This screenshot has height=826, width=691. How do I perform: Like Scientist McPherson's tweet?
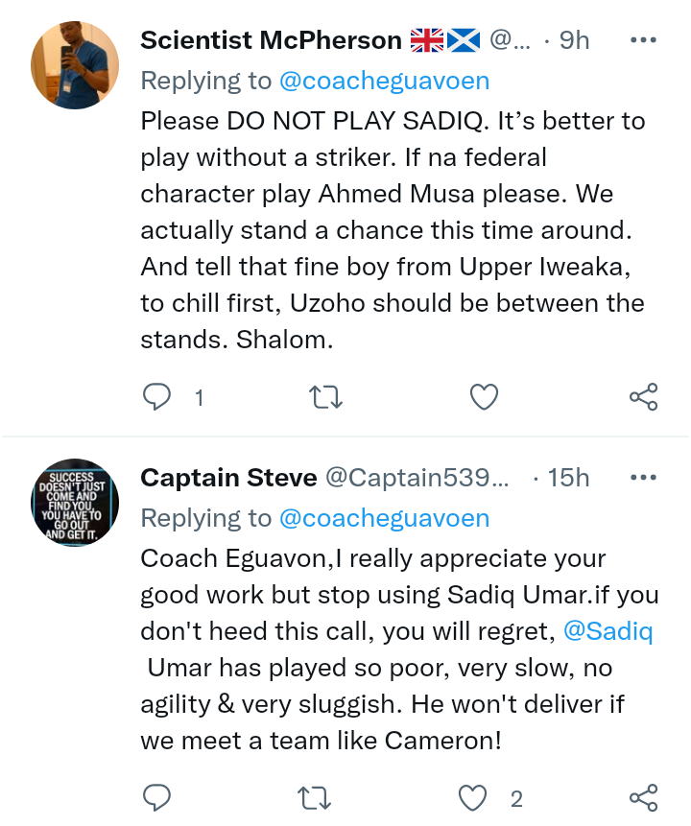coord(485,397)
